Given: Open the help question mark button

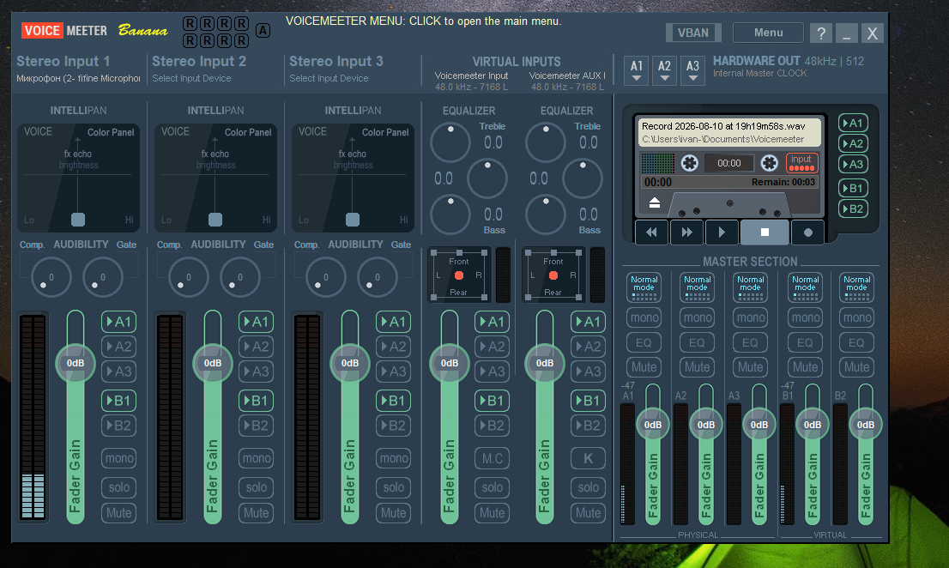Looking at the screenshot, I should (820, 33).
